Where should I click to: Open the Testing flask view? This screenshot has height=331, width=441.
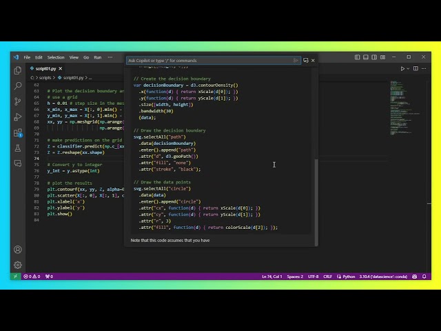pos(18,148)
